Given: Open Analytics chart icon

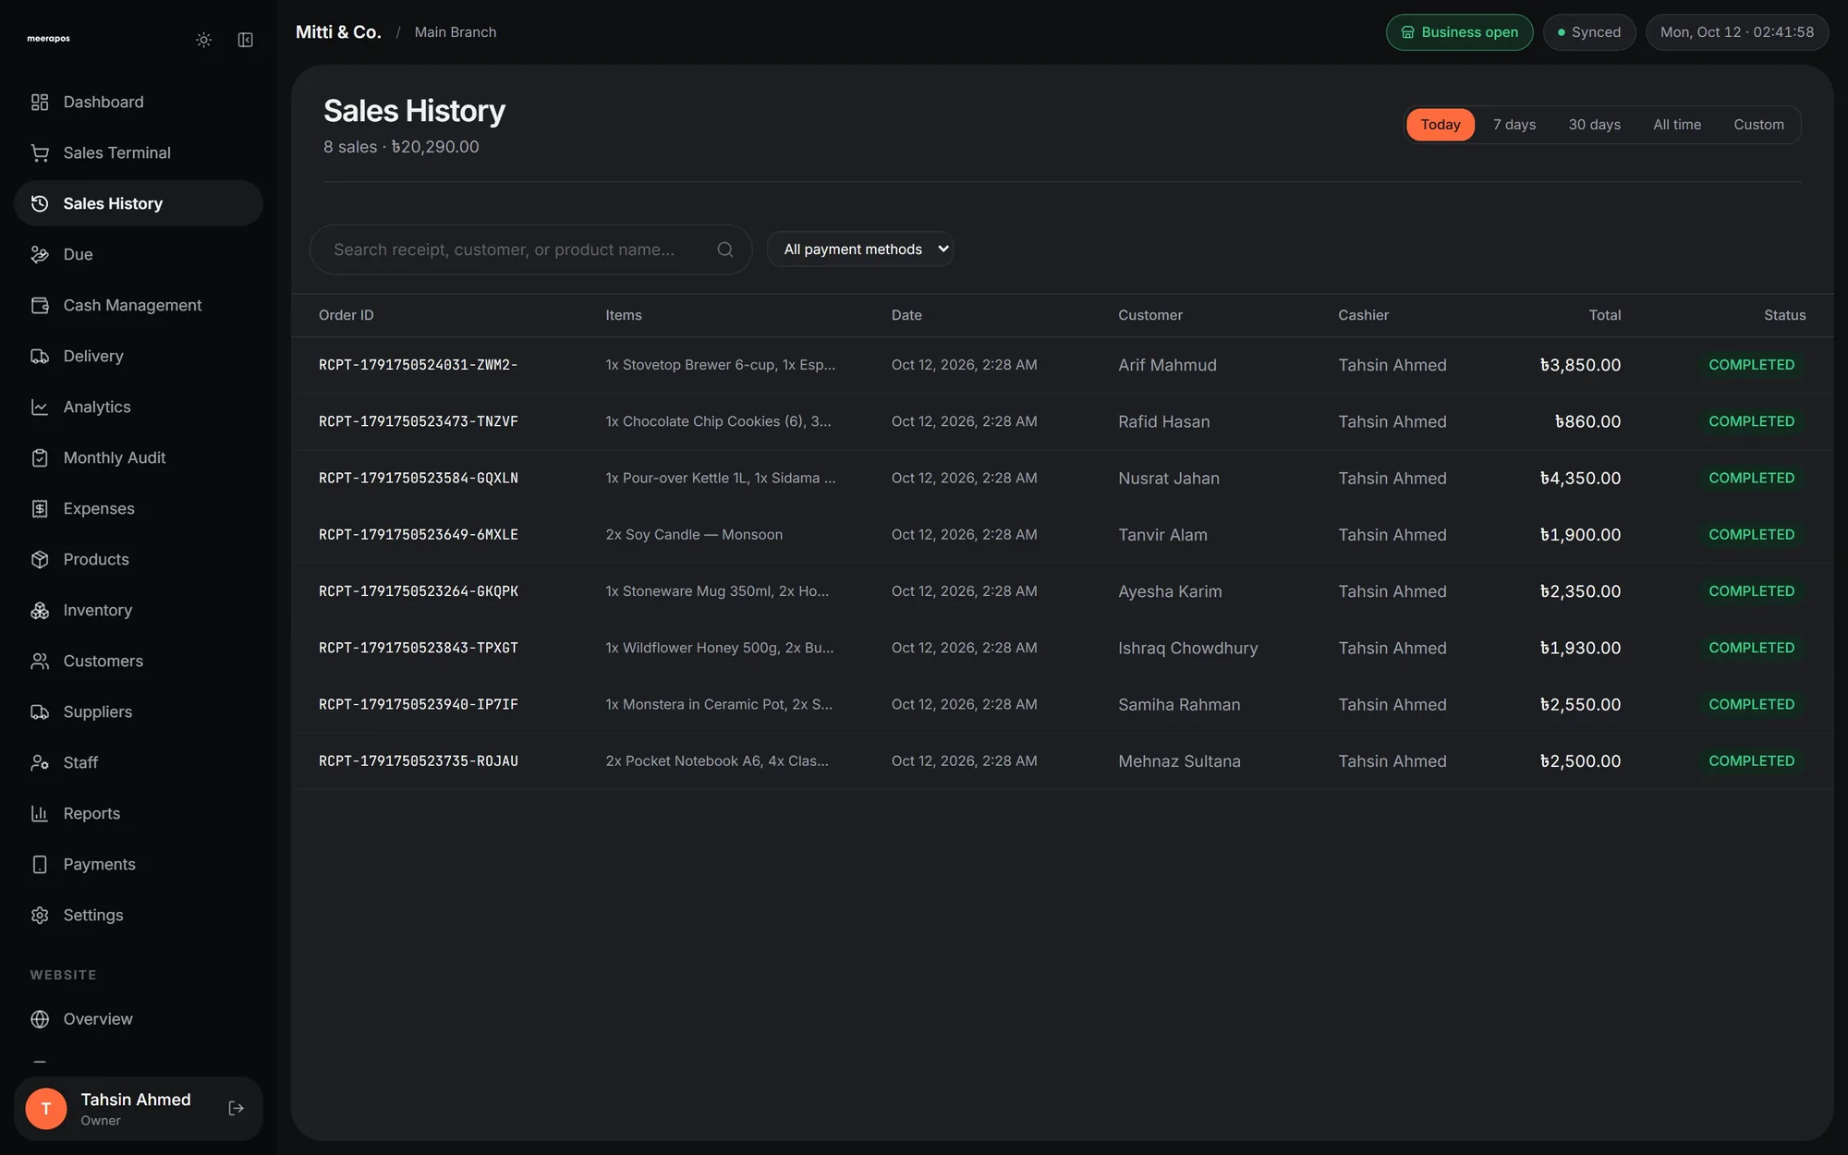Looking at the screenshot, I should pos(40,407).
